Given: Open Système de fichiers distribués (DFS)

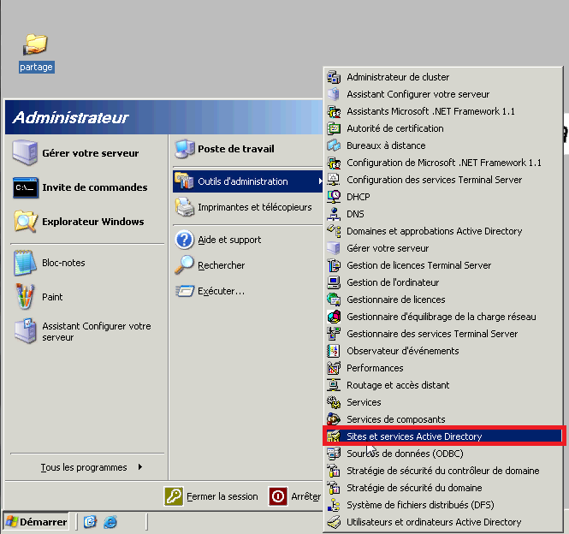Looking at the screenshot, I should tap(443, 505).
